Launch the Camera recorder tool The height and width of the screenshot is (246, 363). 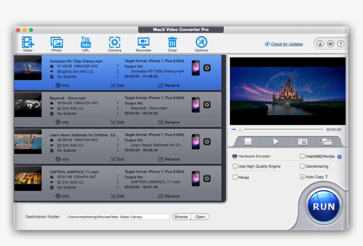(114, 44)
